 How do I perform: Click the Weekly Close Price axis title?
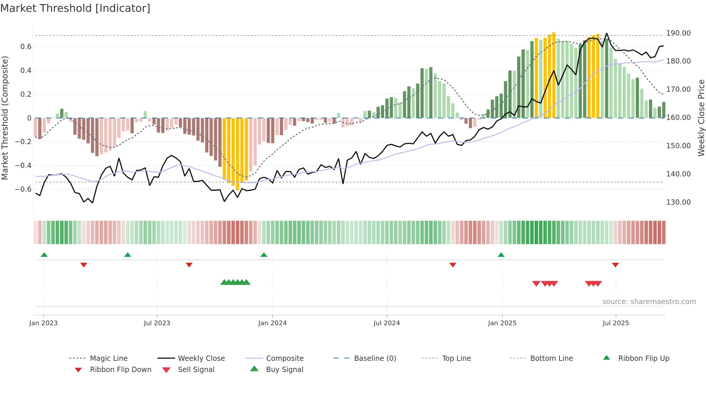tap(701, 118)
